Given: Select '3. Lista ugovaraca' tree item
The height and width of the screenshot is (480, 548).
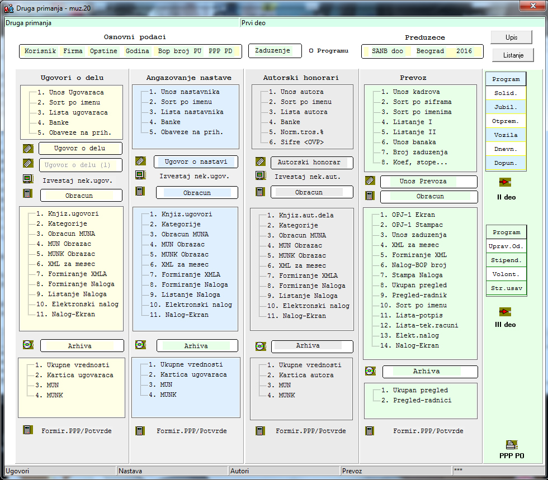Looking at the screenshot, I should point(73,112).
